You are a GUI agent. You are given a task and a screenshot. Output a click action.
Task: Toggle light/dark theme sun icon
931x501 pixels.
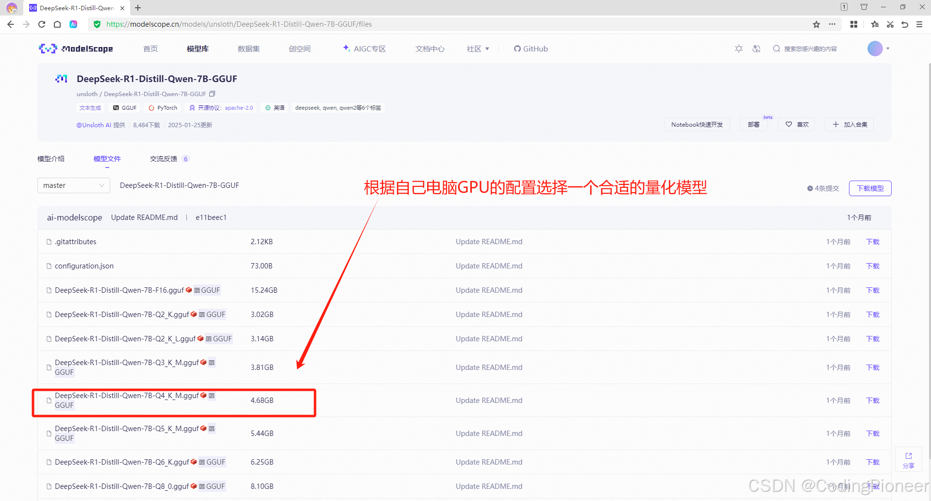tap(739, 49)
